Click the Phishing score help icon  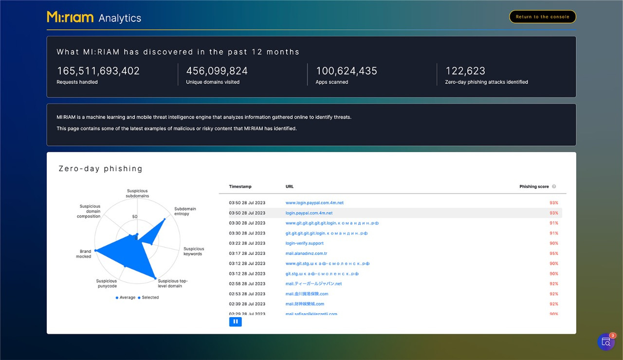pyautogui.click(x=554, y=187)
